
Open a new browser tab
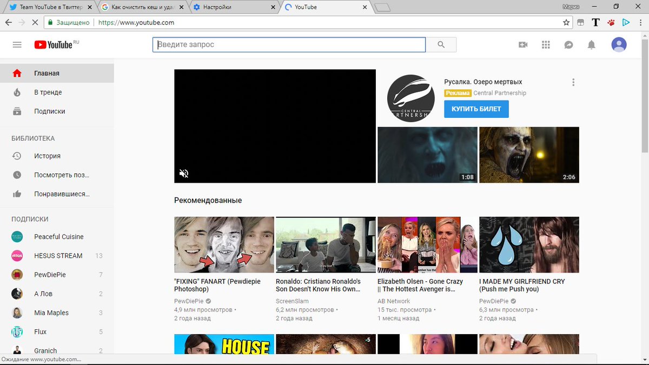pyautogui.click(x=382, y=8)
